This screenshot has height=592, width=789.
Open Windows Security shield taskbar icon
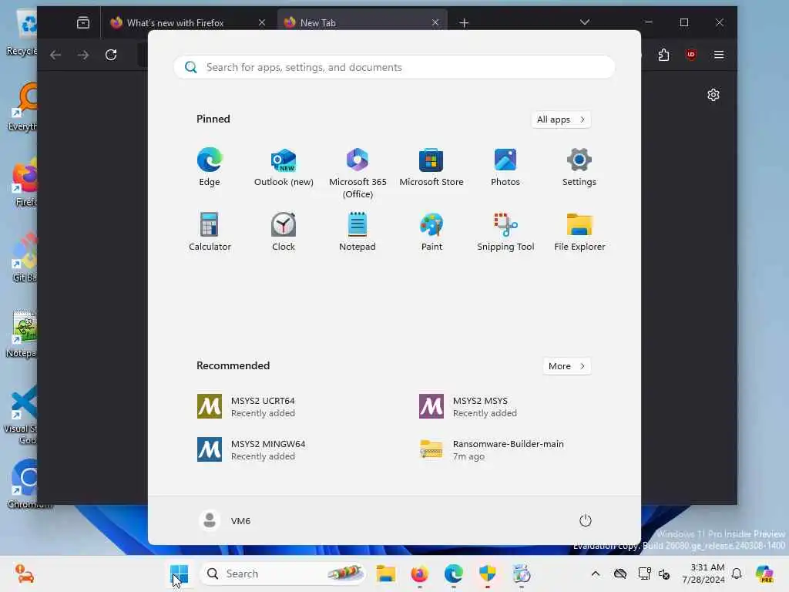tap(487, 573)
